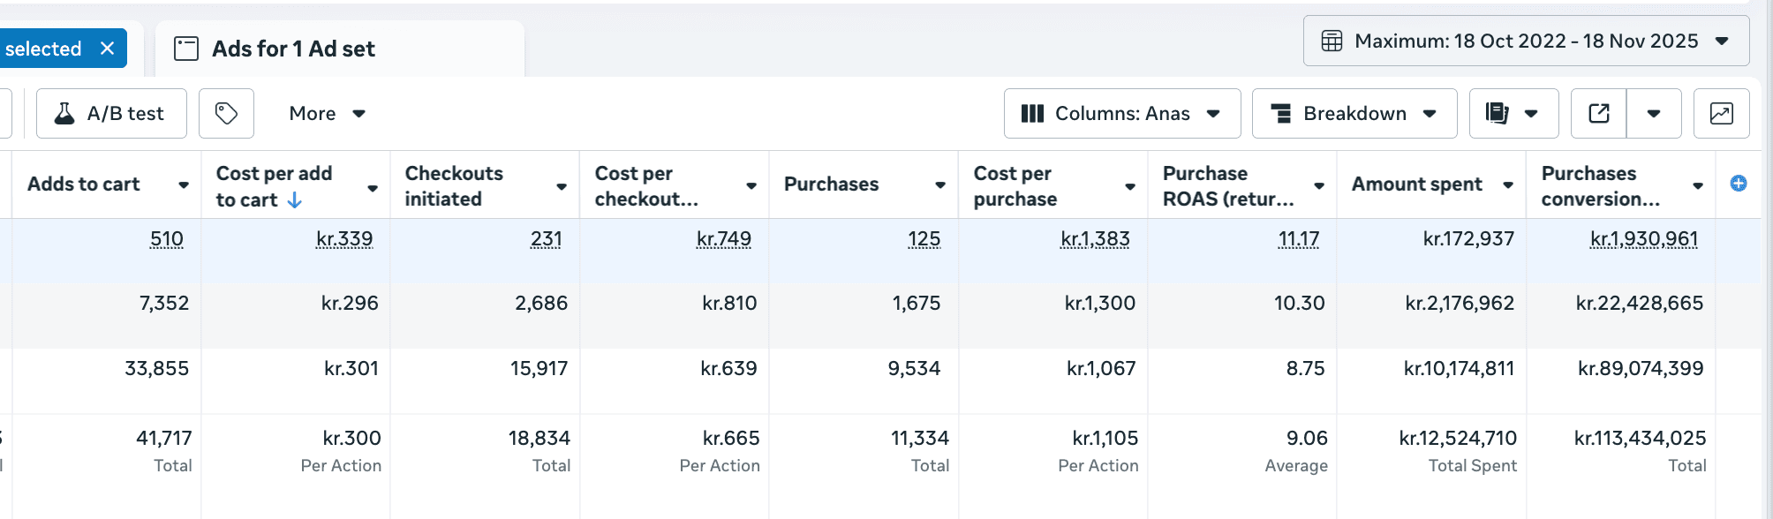Click the export share icon
This screenshot has width=1773, height=519.
click(1598, 114)
